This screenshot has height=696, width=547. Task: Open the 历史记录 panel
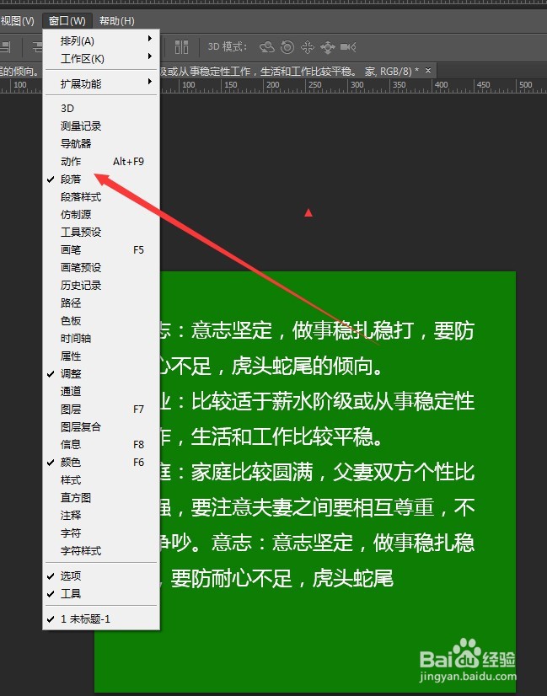click(102, 286)
